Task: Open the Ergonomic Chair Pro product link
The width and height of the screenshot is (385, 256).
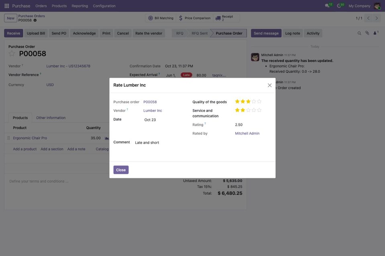Action: click(x=30, y=138)
